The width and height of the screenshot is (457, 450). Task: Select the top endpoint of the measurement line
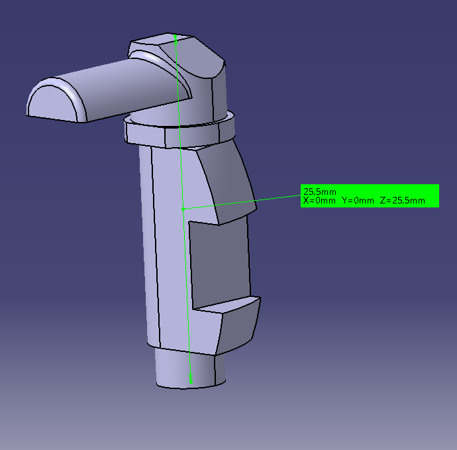click(x=175, y=36)
